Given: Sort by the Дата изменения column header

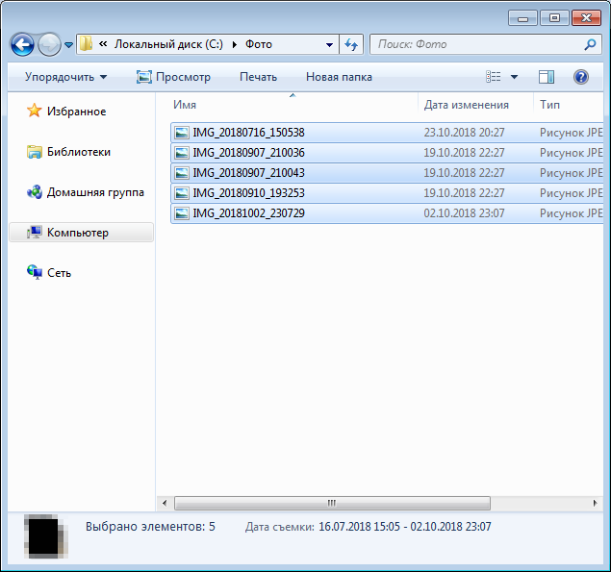Looking at the screenshot, I should click(475, 105).
